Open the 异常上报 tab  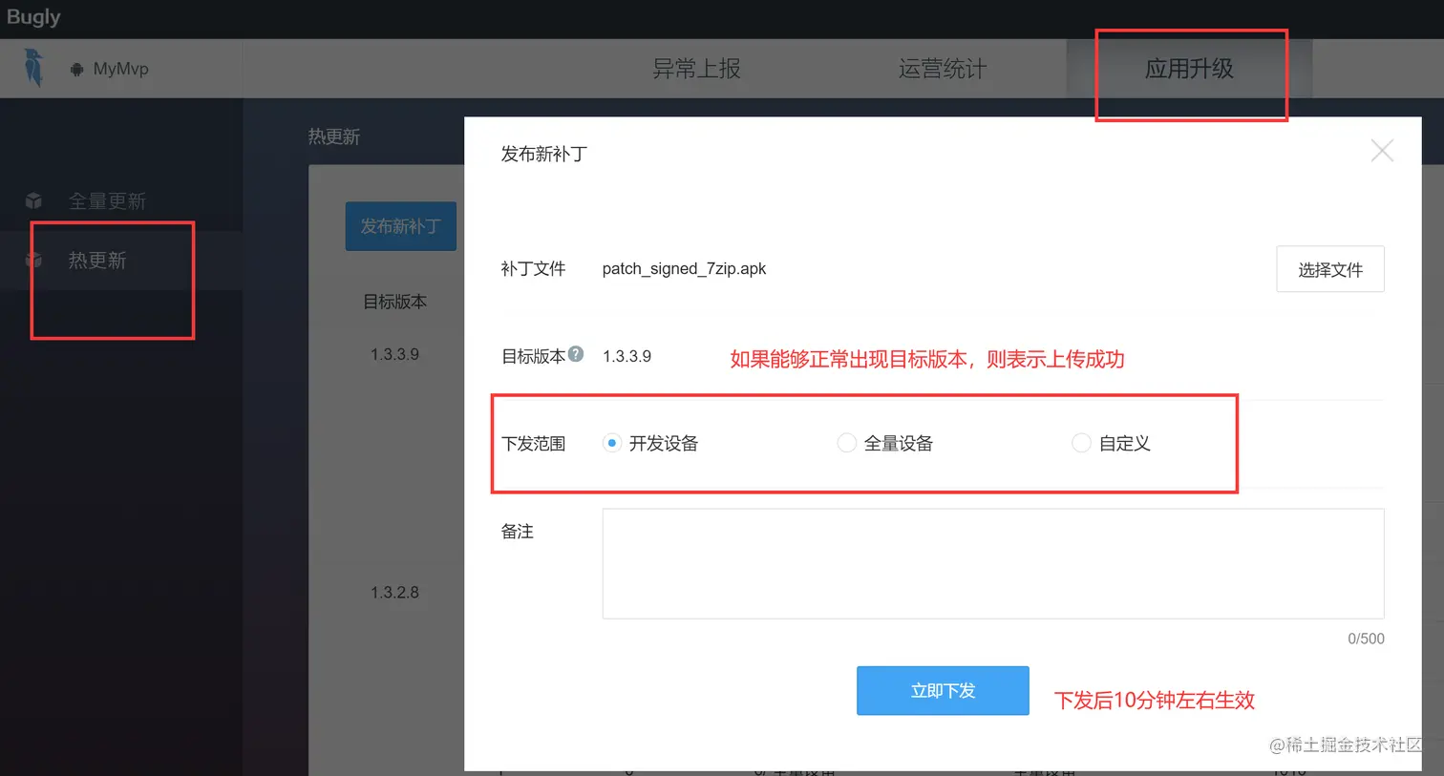tap(696, 69)
